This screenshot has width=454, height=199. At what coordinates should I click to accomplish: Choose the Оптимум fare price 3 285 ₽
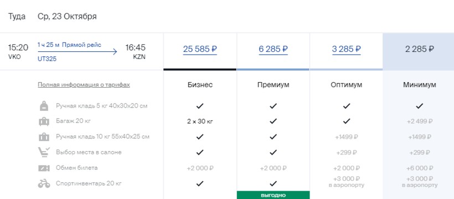click(x=346, y=49)
